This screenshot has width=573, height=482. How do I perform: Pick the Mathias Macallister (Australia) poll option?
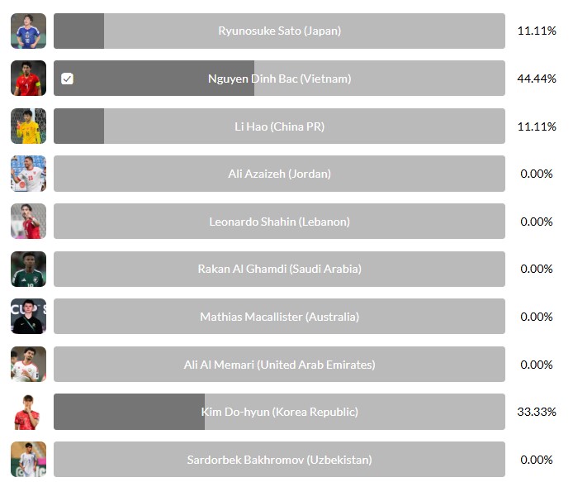click(x=279, y=317)
